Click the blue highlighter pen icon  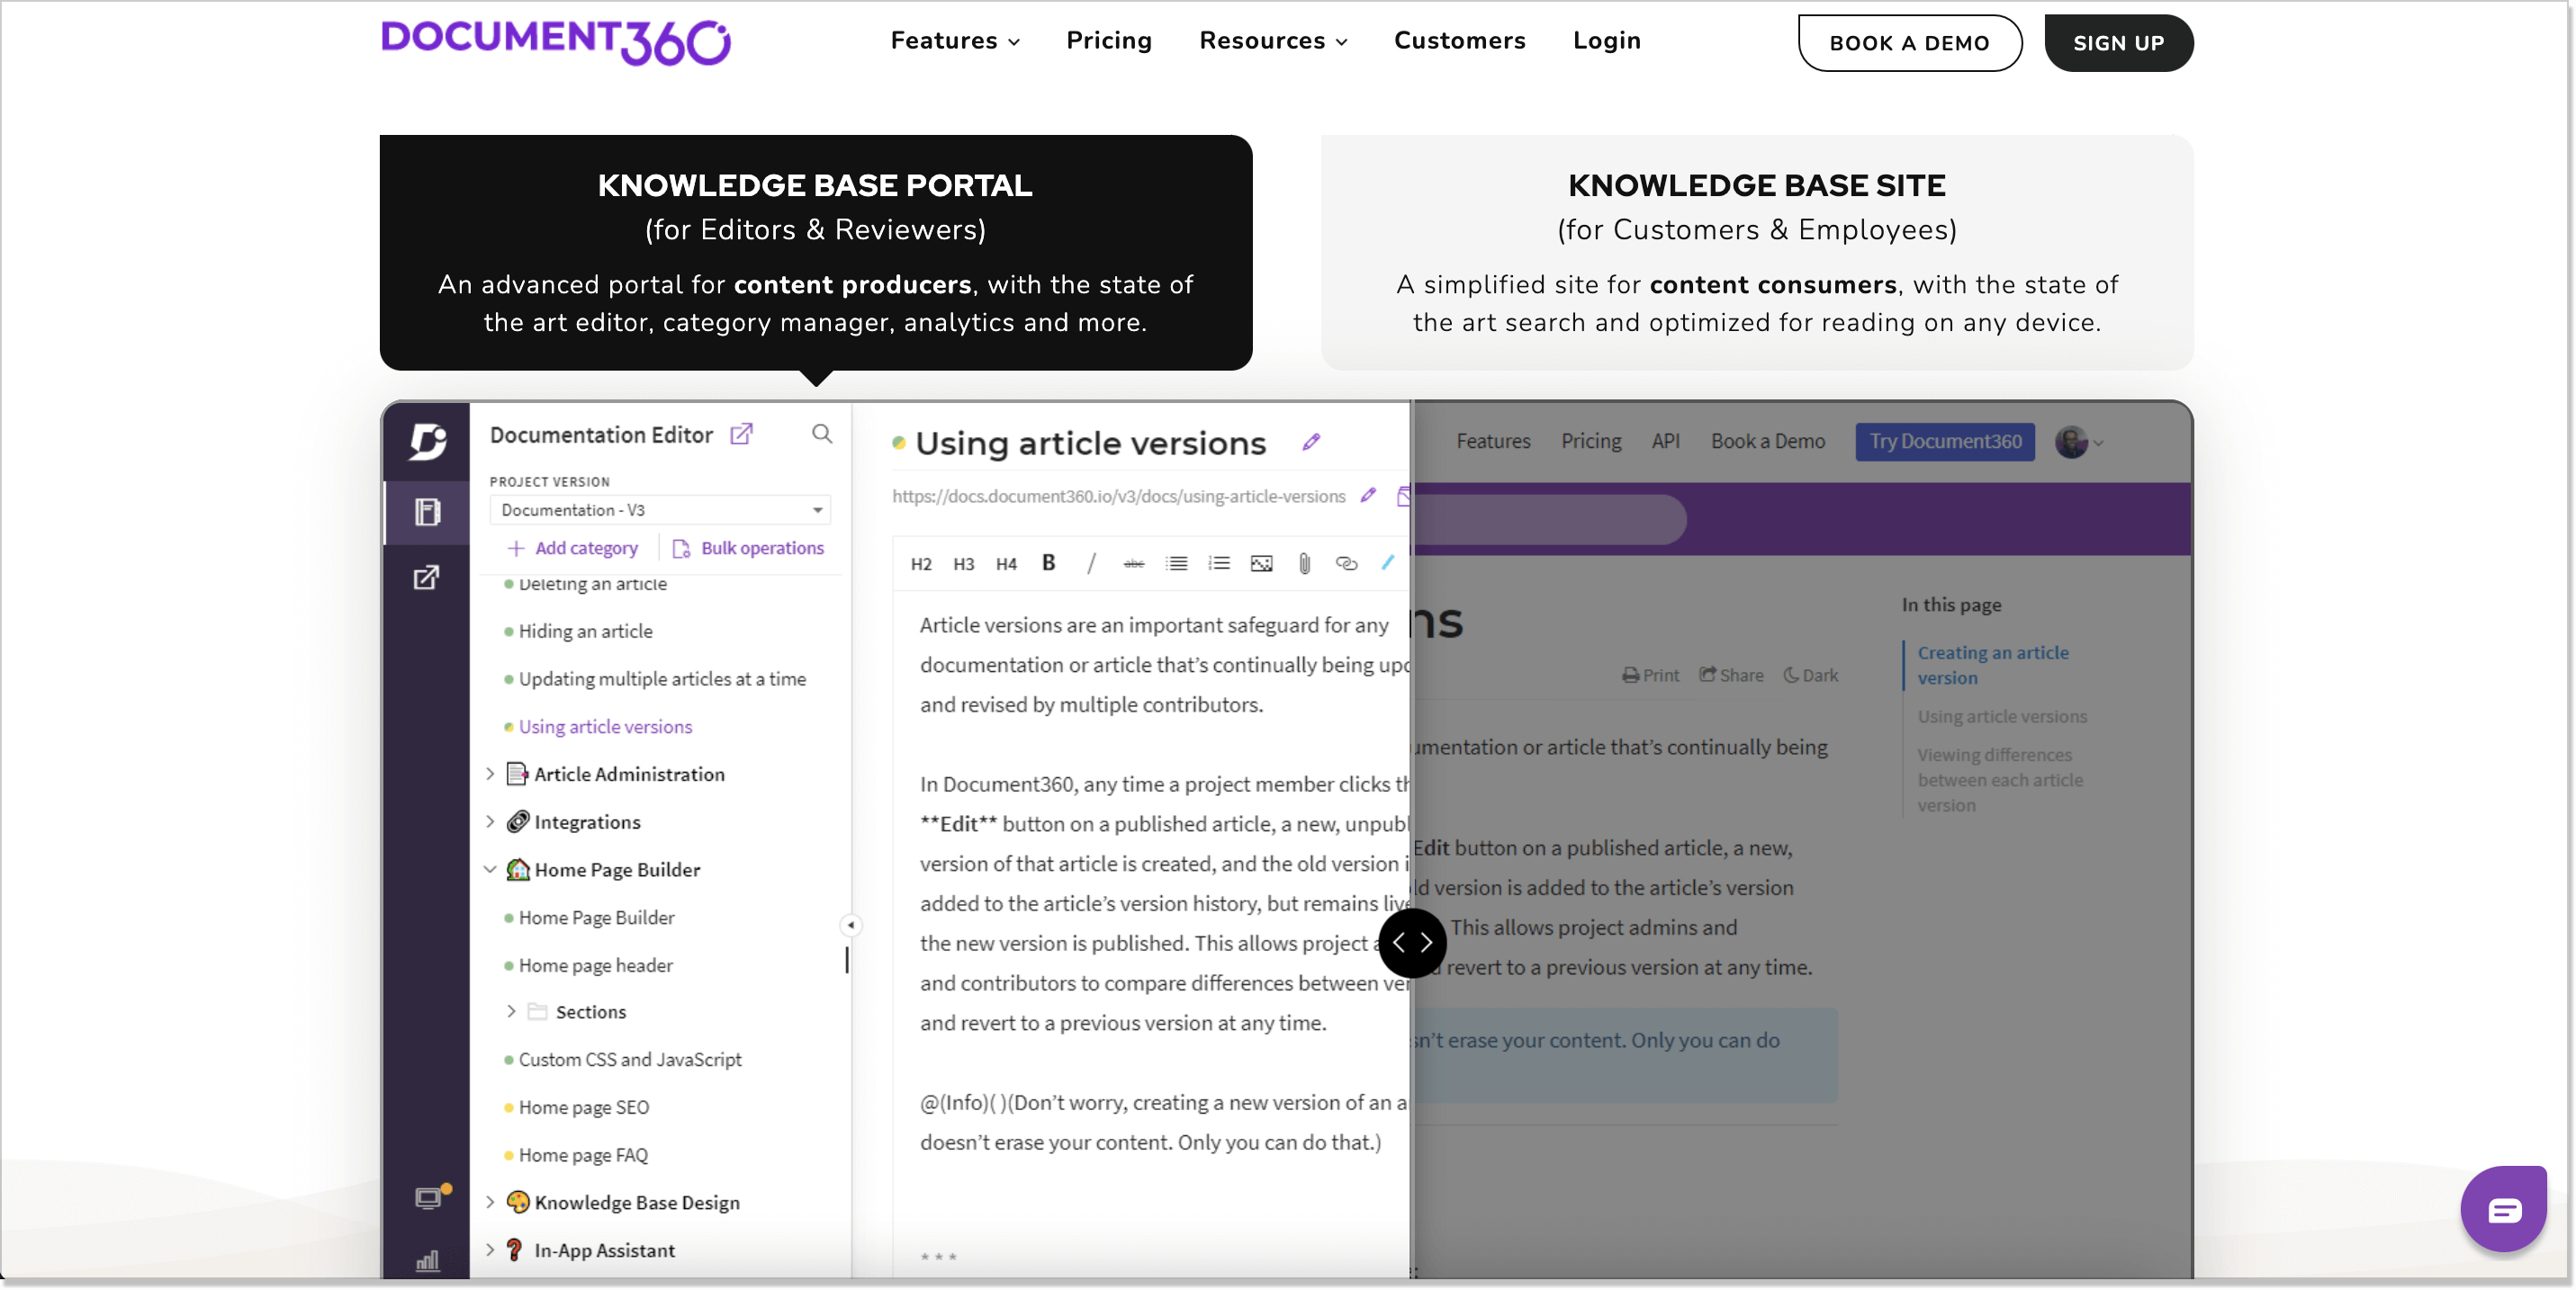pos(1388,563)
